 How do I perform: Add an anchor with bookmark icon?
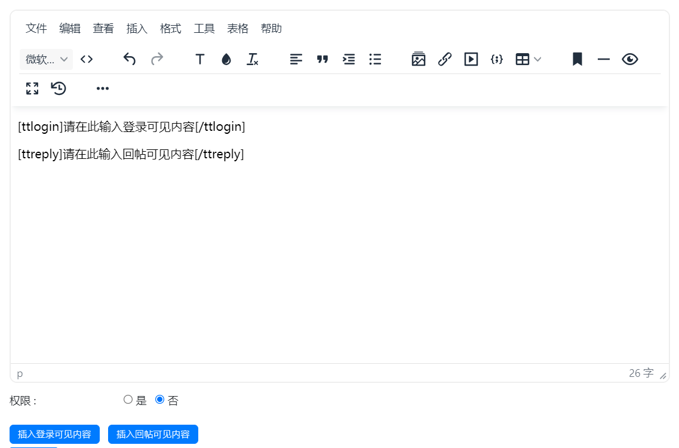[x=577, y=59]
